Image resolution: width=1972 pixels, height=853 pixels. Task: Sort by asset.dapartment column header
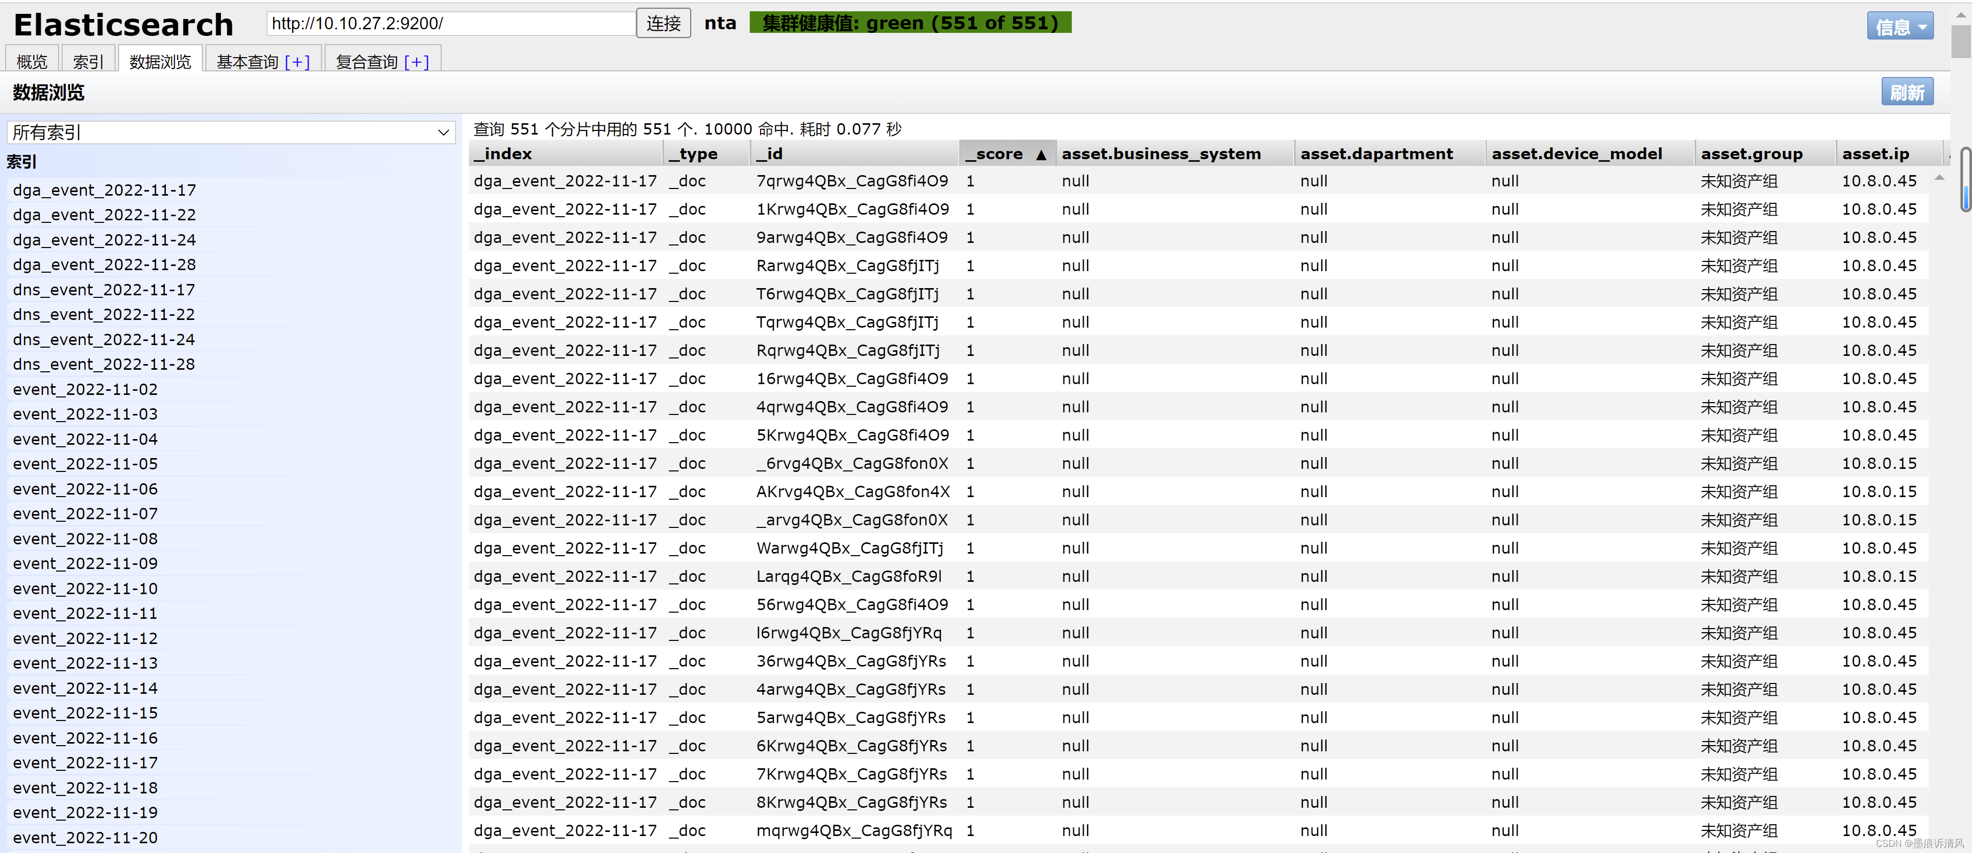coord(1390,153)
